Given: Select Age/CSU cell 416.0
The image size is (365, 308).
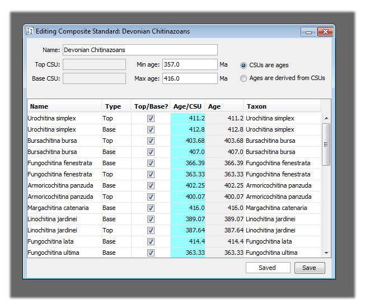Looking at the screenshot, I should (188, 208).
